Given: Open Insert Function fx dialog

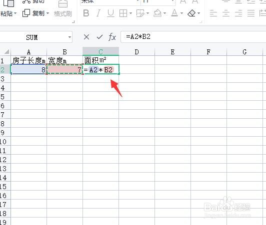Looking at the screenshot, I should pyautogui.click(x=112, y=37).
